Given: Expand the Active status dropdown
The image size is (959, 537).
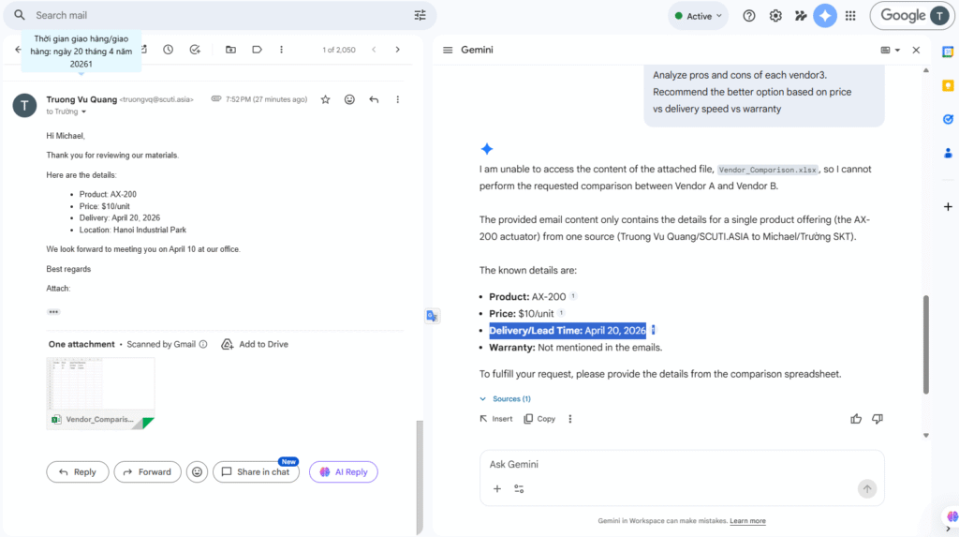Looking at the screenshot, I should pyautogui.click(x=699, y=16).
